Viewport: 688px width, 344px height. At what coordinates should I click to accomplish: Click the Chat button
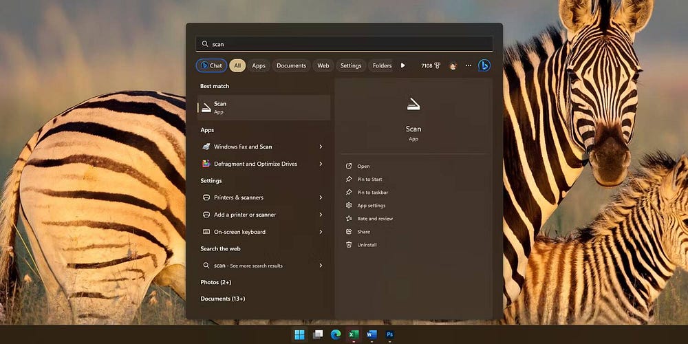pyautogui.click(x=211, y=66)
